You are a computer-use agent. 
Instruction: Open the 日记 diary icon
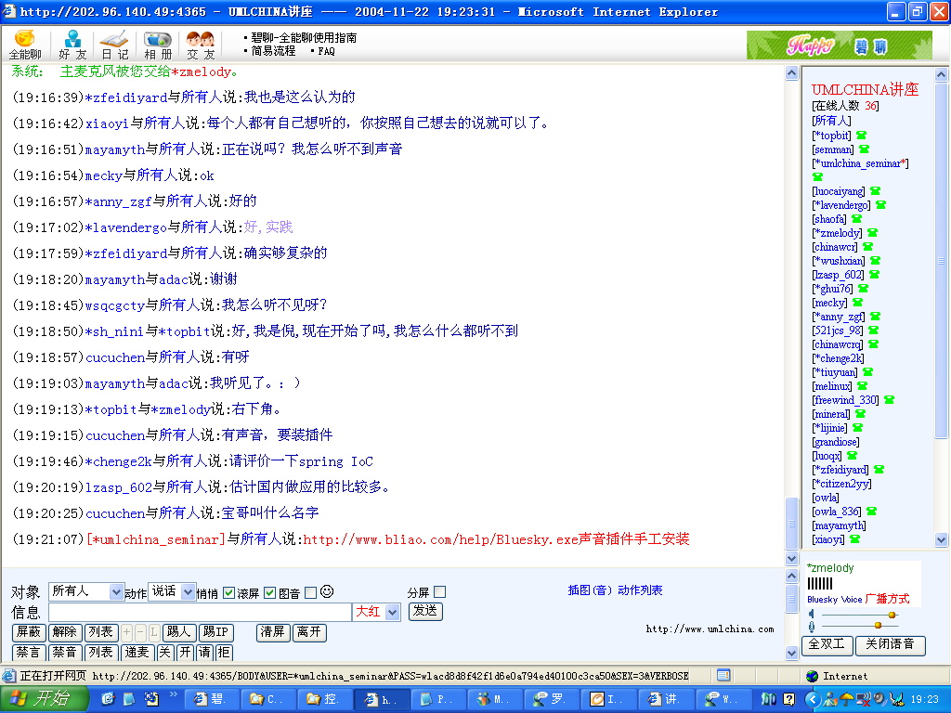(114, 45)
